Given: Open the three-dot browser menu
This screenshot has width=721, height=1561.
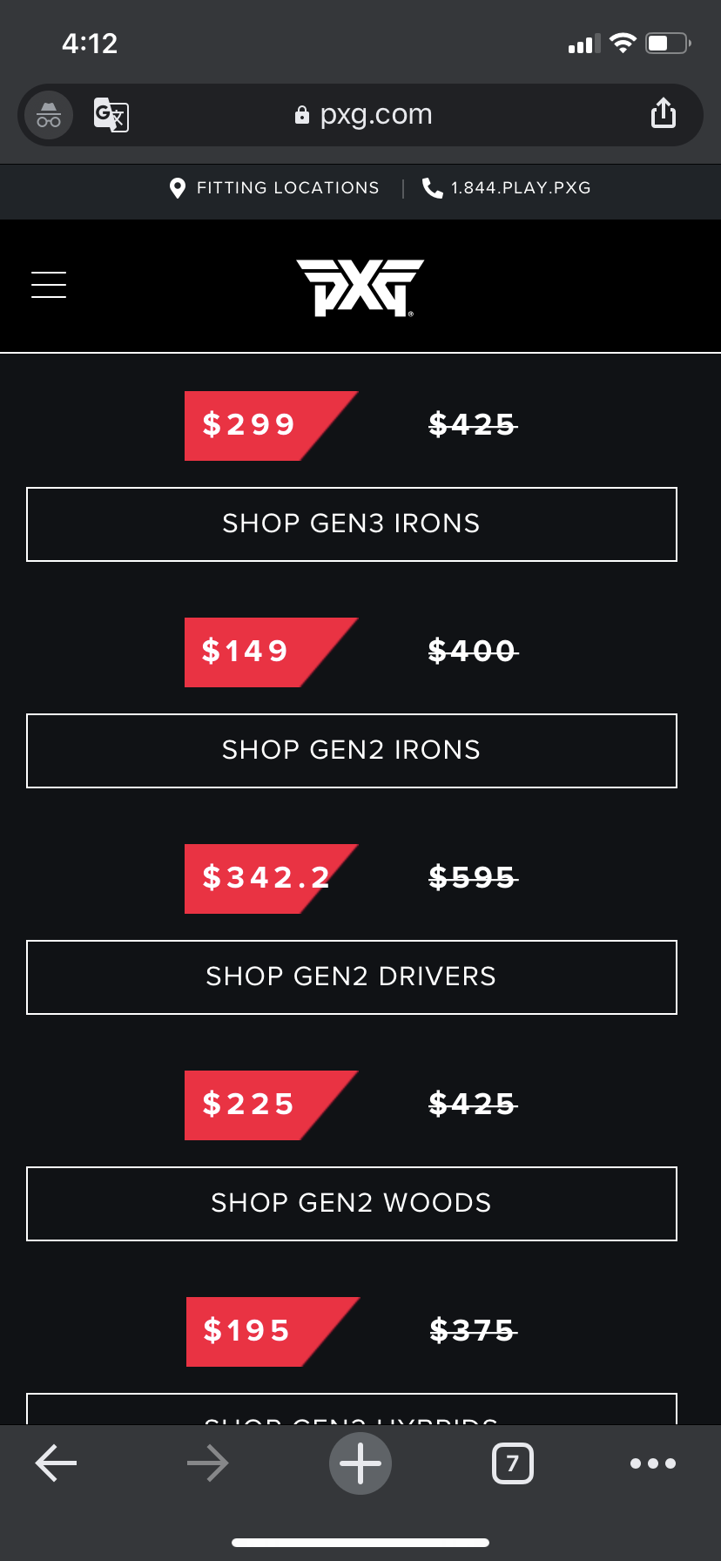Looking at the screenshot, I should [653, 1463].
